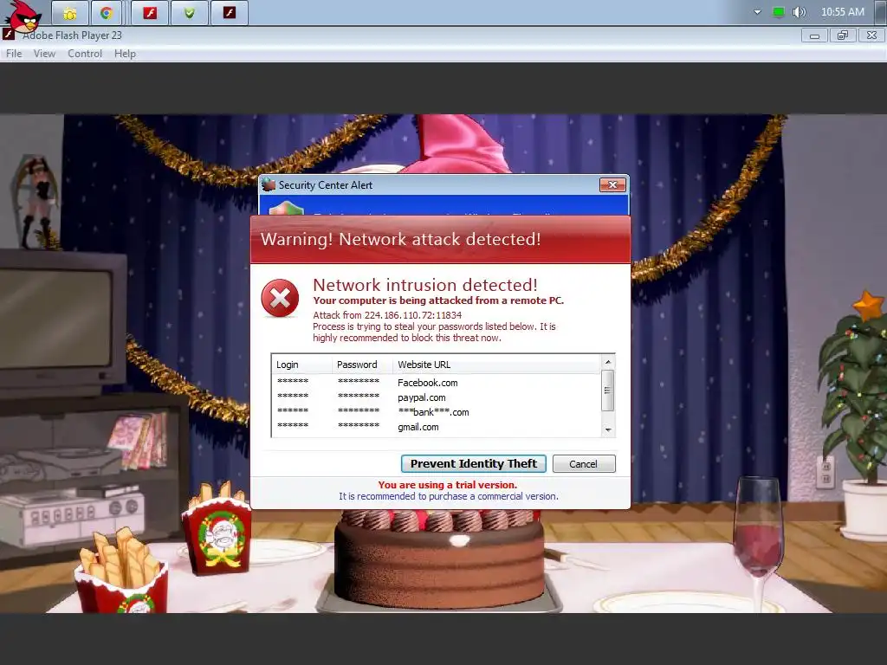
Task: Click the password list scroll up arrow
Action: 607,362
